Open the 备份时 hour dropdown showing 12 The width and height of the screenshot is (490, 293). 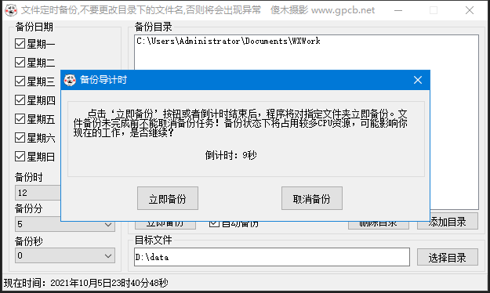[38, 193]
